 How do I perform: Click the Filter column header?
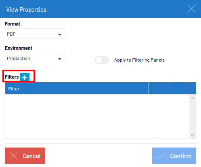[77, 88]
